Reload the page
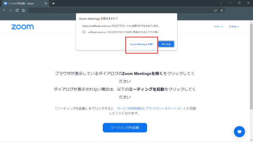The height and width of the screenshot is (142, 253). pyautogui.click(x=17, y=10)
